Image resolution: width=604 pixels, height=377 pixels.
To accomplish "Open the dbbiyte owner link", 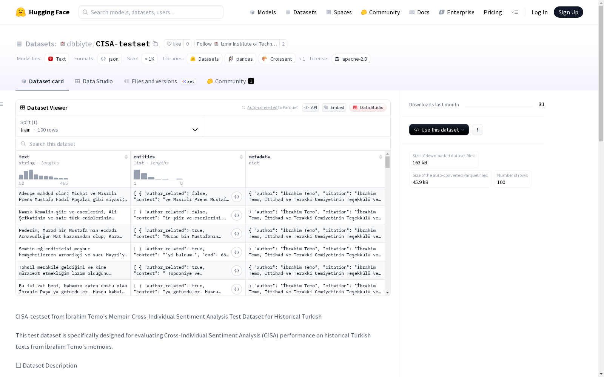I will pos(79,44).
